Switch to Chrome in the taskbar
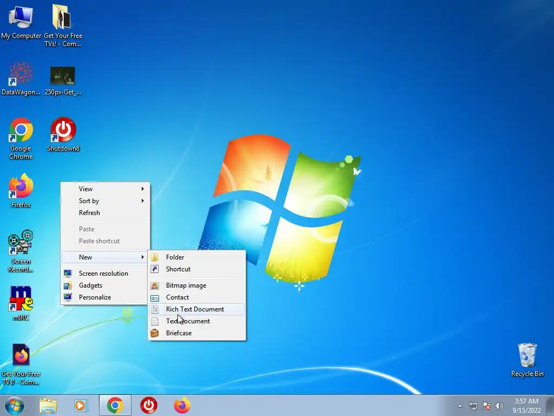Viewport: 554px width, 416px height. (115, 405)
